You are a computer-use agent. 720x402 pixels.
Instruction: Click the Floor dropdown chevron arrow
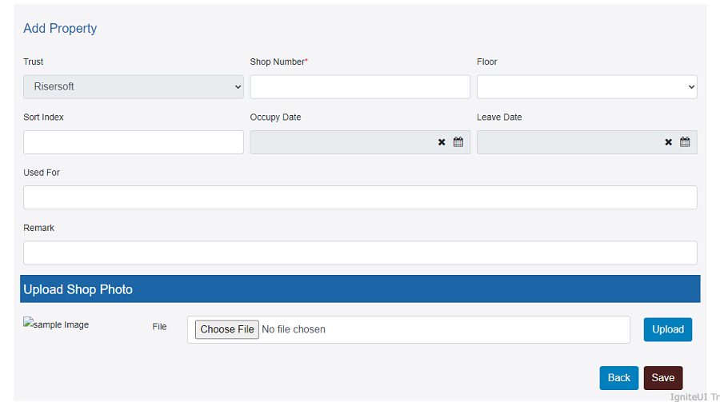point(691,87)
